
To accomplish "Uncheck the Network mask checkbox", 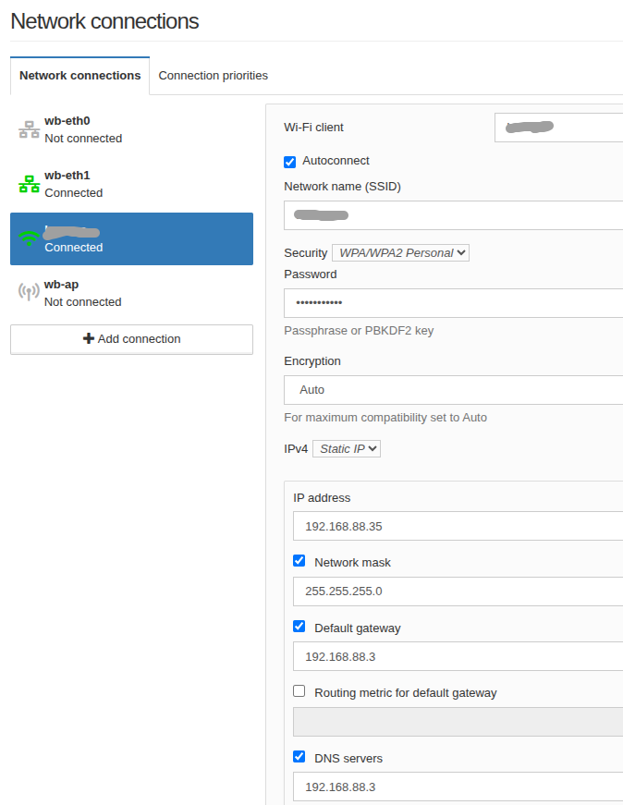I will [x=299, y=561].
